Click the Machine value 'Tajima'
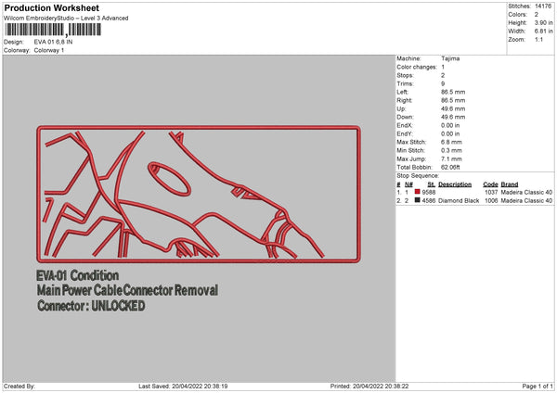The height and width of the screenshot is (393, 557). coord(450,58)
